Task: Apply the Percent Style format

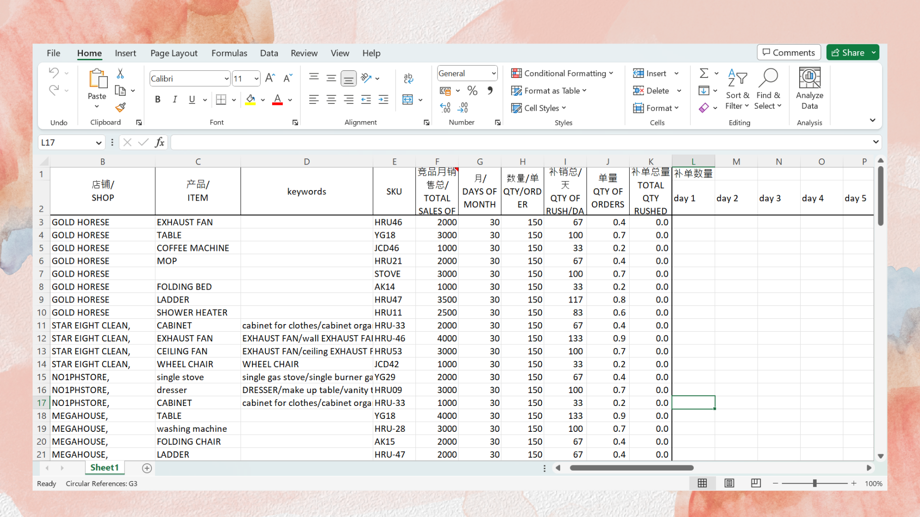Action: (x=472, y=90)
